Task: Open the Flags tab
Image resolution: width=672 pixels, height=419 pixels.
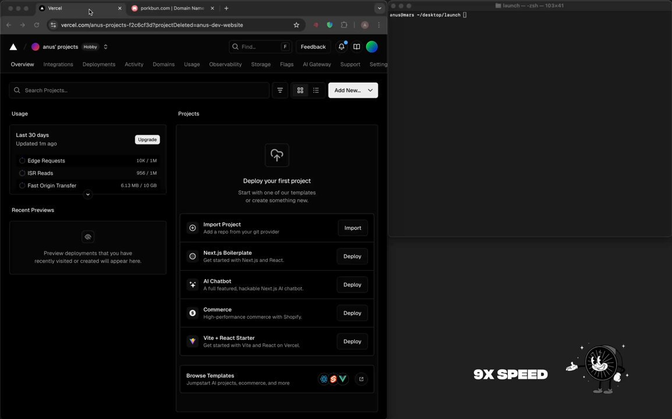Action: 287,64
